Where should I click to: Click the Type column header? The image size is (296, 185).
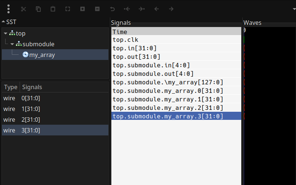point(11,87)
